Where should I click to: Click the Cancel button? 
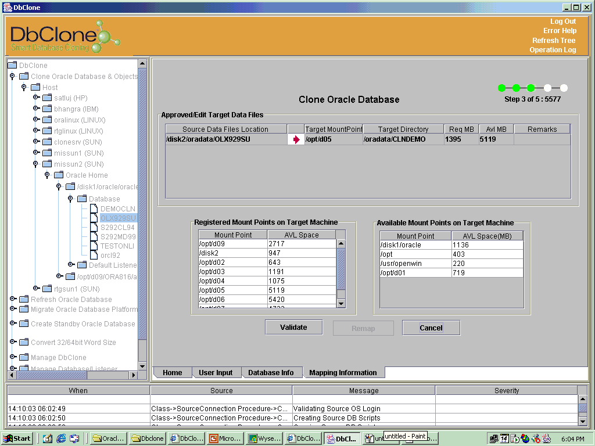[x=431, y=328]
